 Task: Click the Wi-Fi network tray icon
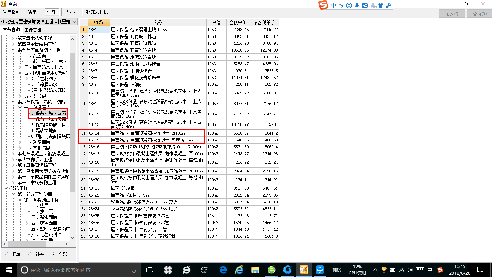coord(402,270)
